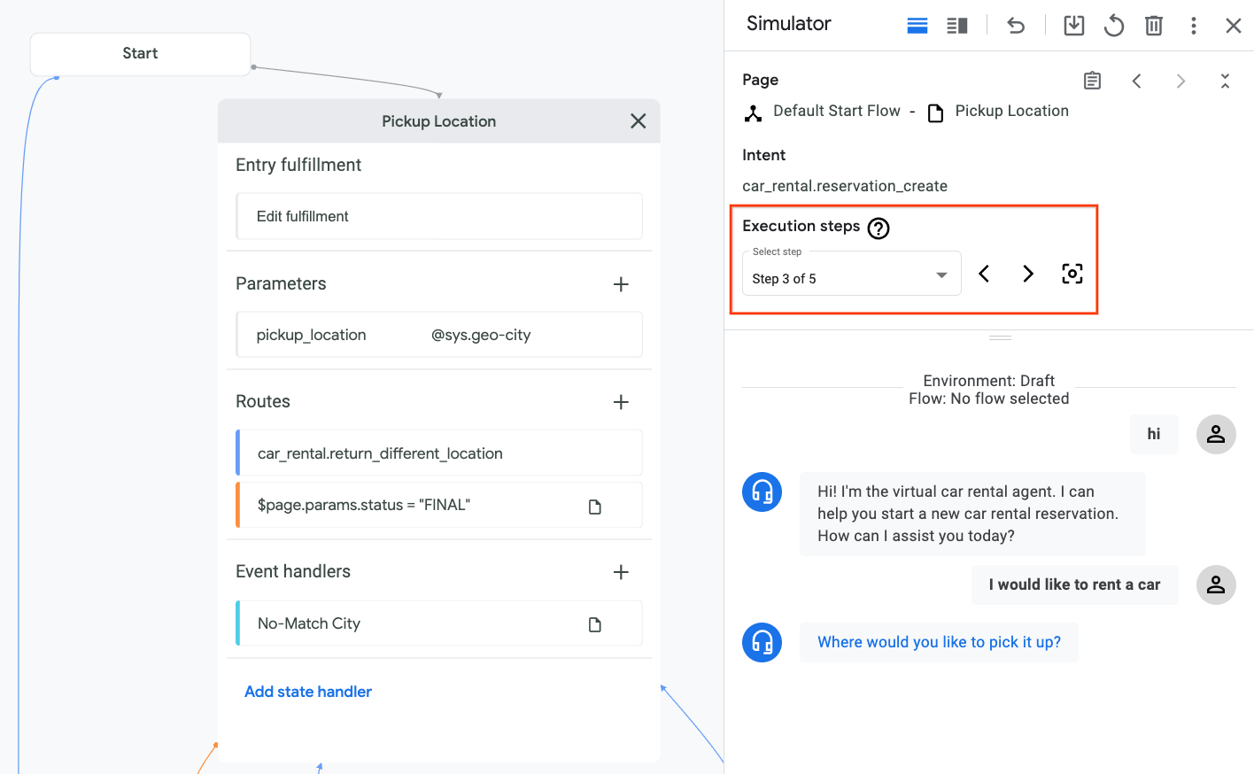Open the Simulator three-dot more options menu
Image resolution: width=1254 pixels, height=774 pixels.
point(1193,26)
